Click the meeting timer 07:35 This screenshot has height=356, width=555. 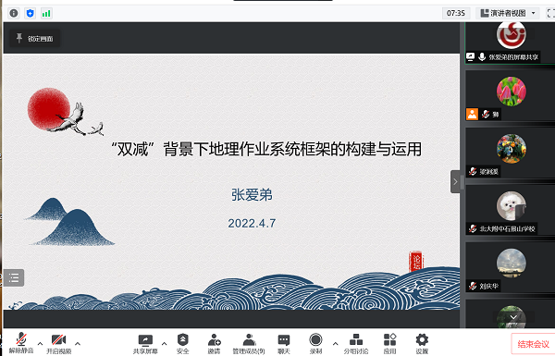(x=455, y=13)
